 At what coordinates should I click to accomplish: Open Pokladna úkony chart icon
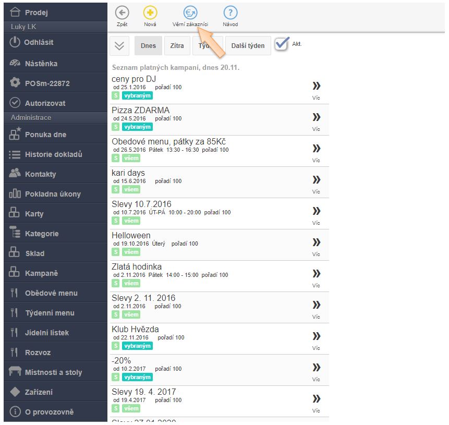[15, 194]
